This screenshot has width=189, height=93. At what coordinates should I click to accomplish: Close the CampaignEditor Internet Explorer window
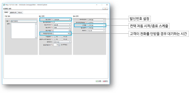pyautogui.click(x=107, y=5)
